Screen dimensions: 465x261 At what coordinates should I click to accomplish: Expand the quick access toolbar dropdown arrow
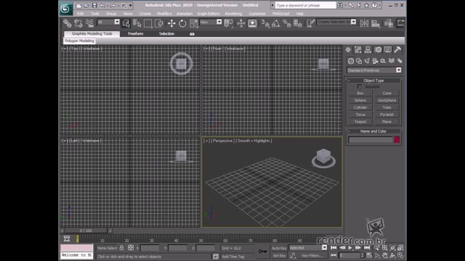pyautogui.click(x=130, y=6)
